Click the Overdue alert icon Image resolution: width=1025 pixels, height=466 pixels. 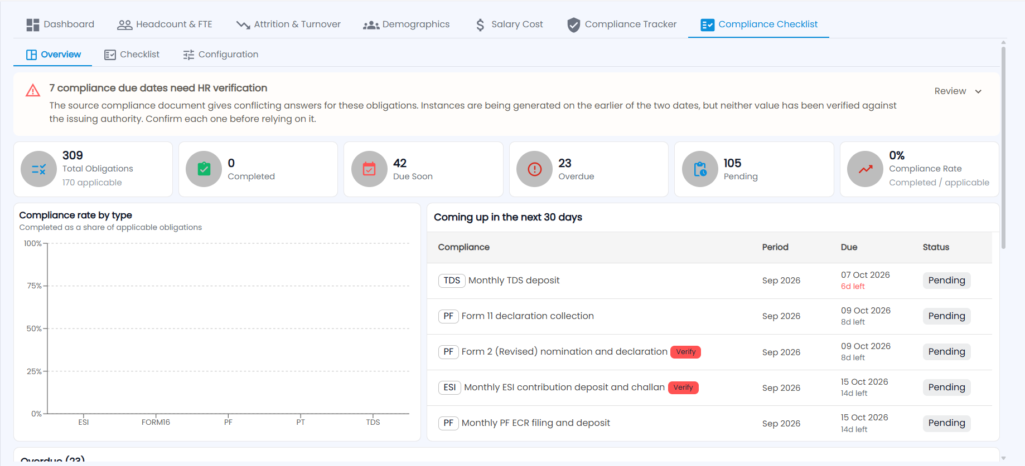(535, 169)
